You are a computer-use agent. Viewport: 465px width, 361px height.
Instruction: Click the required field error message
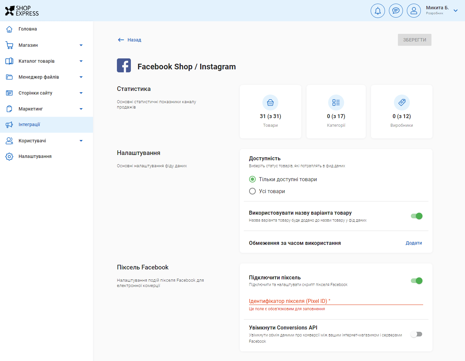(x=287, y=309)
